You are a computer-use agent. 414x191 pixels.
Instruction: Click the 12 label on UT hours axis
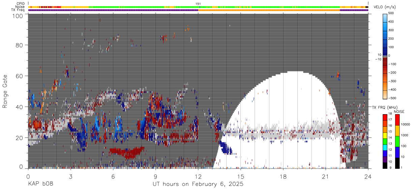point(198,176)
